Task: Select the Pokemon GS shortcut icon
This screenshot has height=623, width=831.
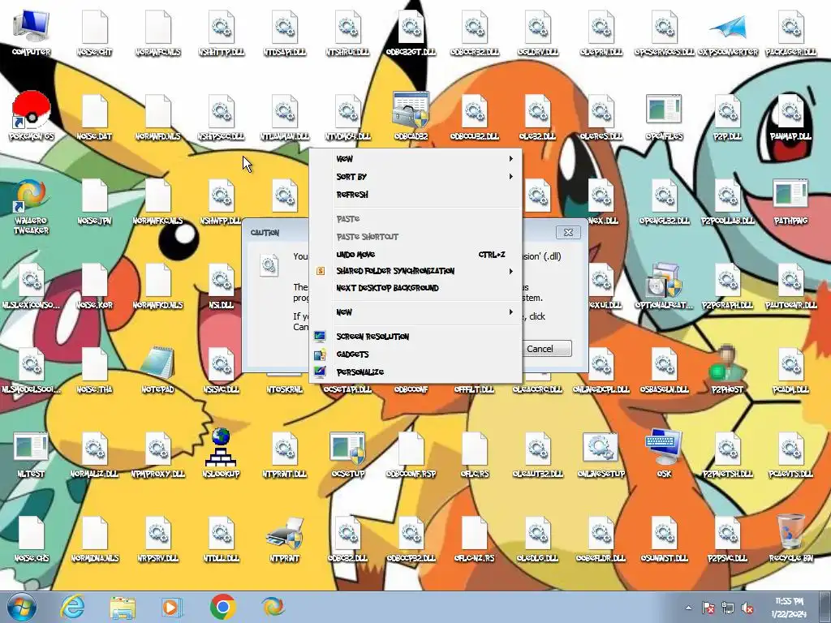Action: (x=31, y=116)
